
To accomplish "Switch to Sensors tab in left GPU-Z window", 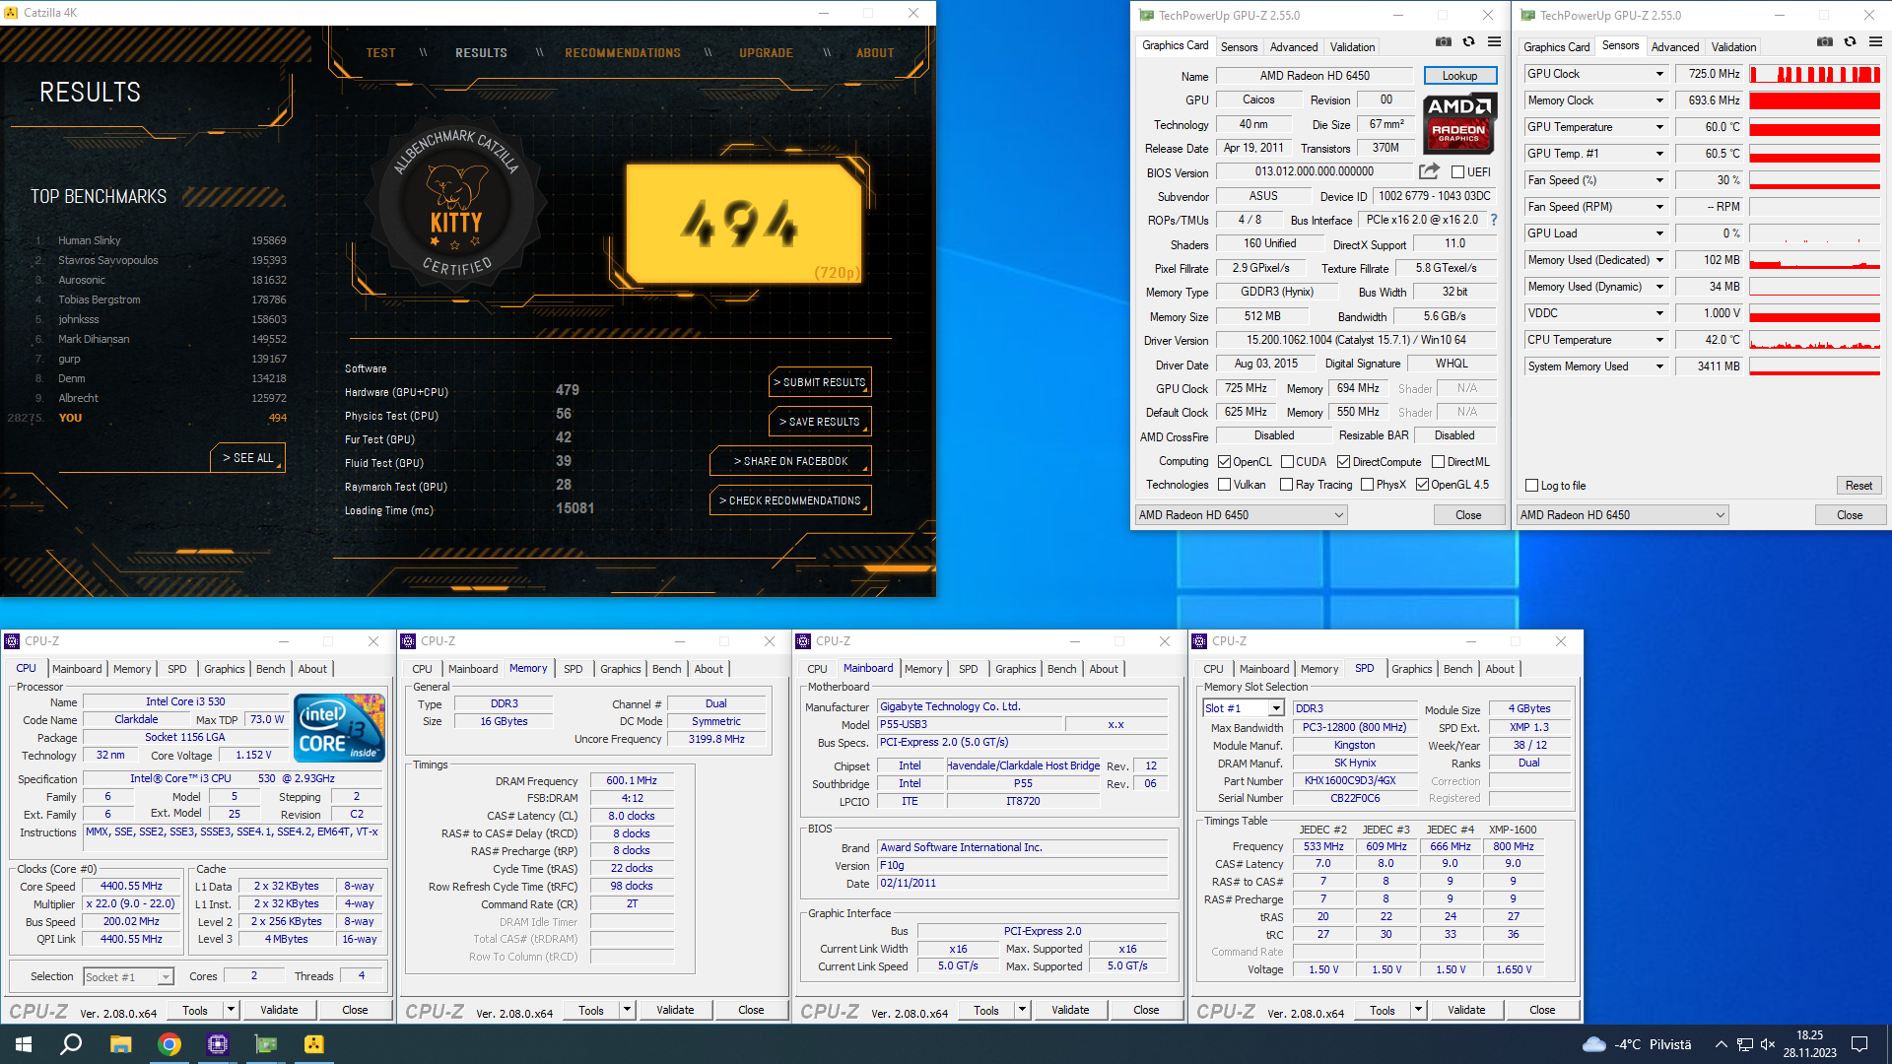I will [1239, 47].
